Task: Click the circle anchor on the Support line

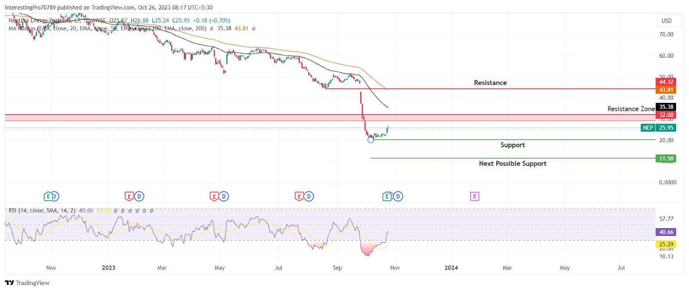Action: pyautogui.click(x=371, y=140)
